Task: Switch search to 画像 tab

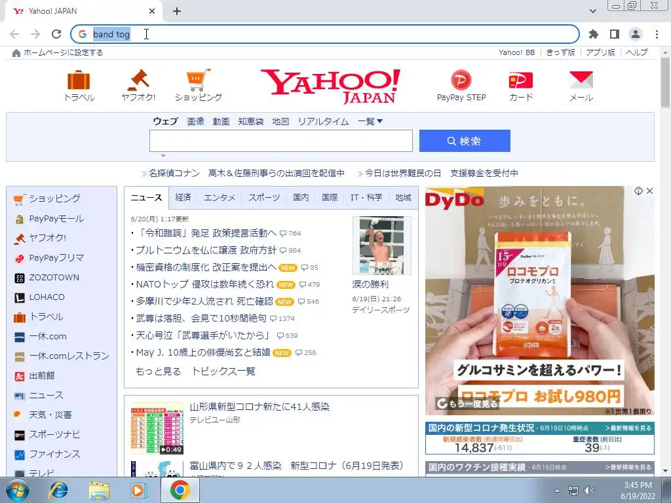Action: (195, 121)
